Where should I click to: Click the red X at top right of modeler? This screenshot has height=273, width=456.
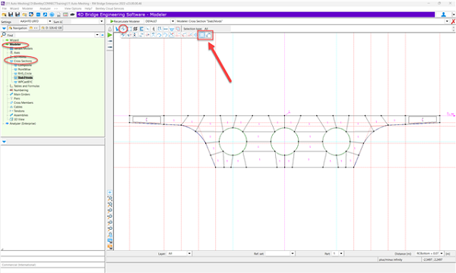453,21
